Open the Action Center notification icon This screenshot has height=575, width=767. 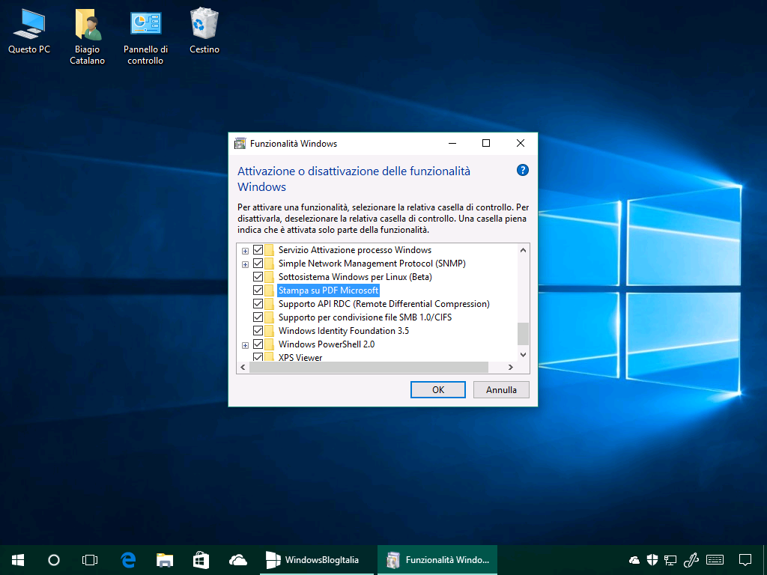click(x=745, y=560)
